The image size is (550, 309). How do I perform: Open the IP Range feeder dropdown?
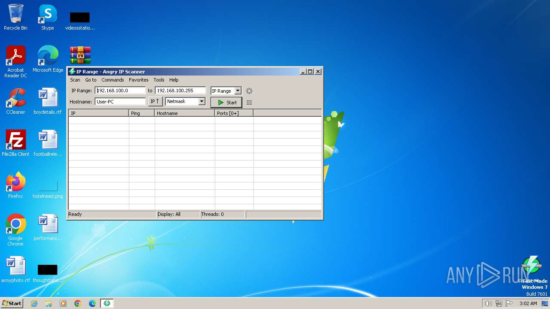226,91
